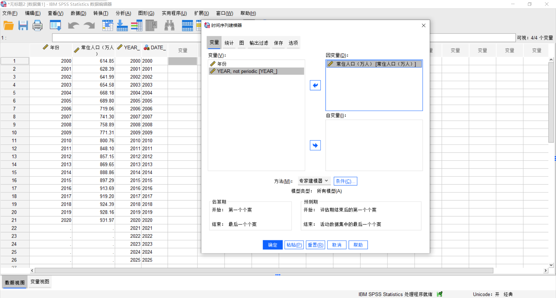Click the processor ready status icon
This screenshot has height=298, width=556.
(x=440, y=294)
